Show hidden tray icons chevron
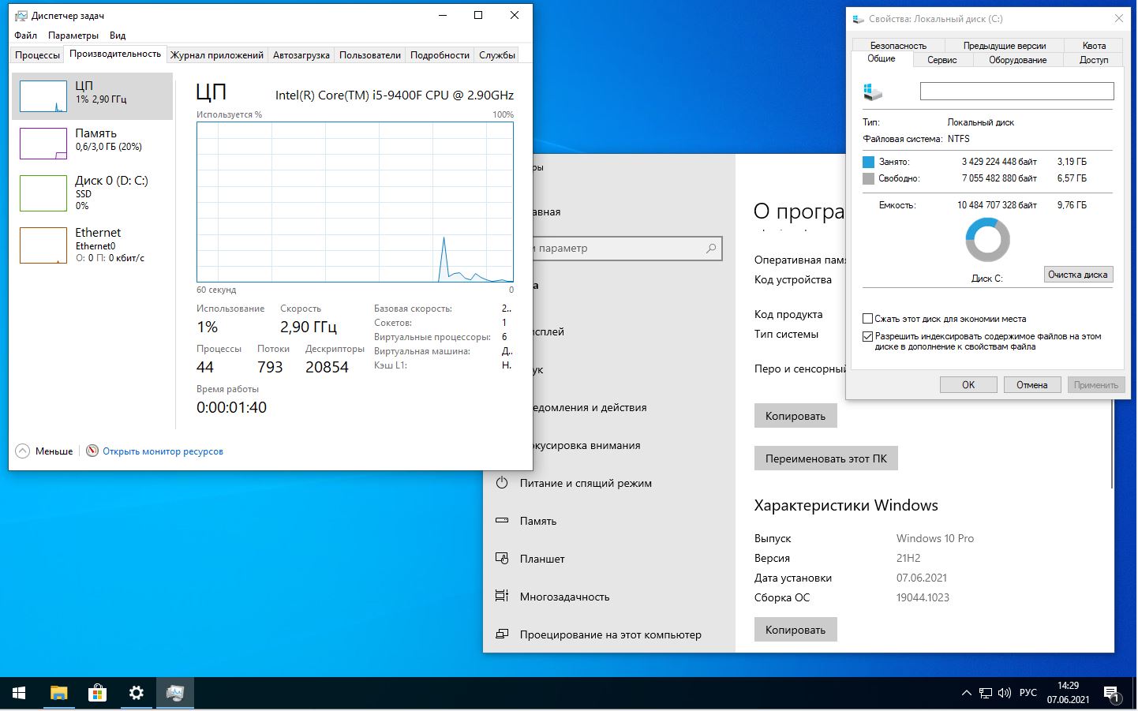 [966, 694]
